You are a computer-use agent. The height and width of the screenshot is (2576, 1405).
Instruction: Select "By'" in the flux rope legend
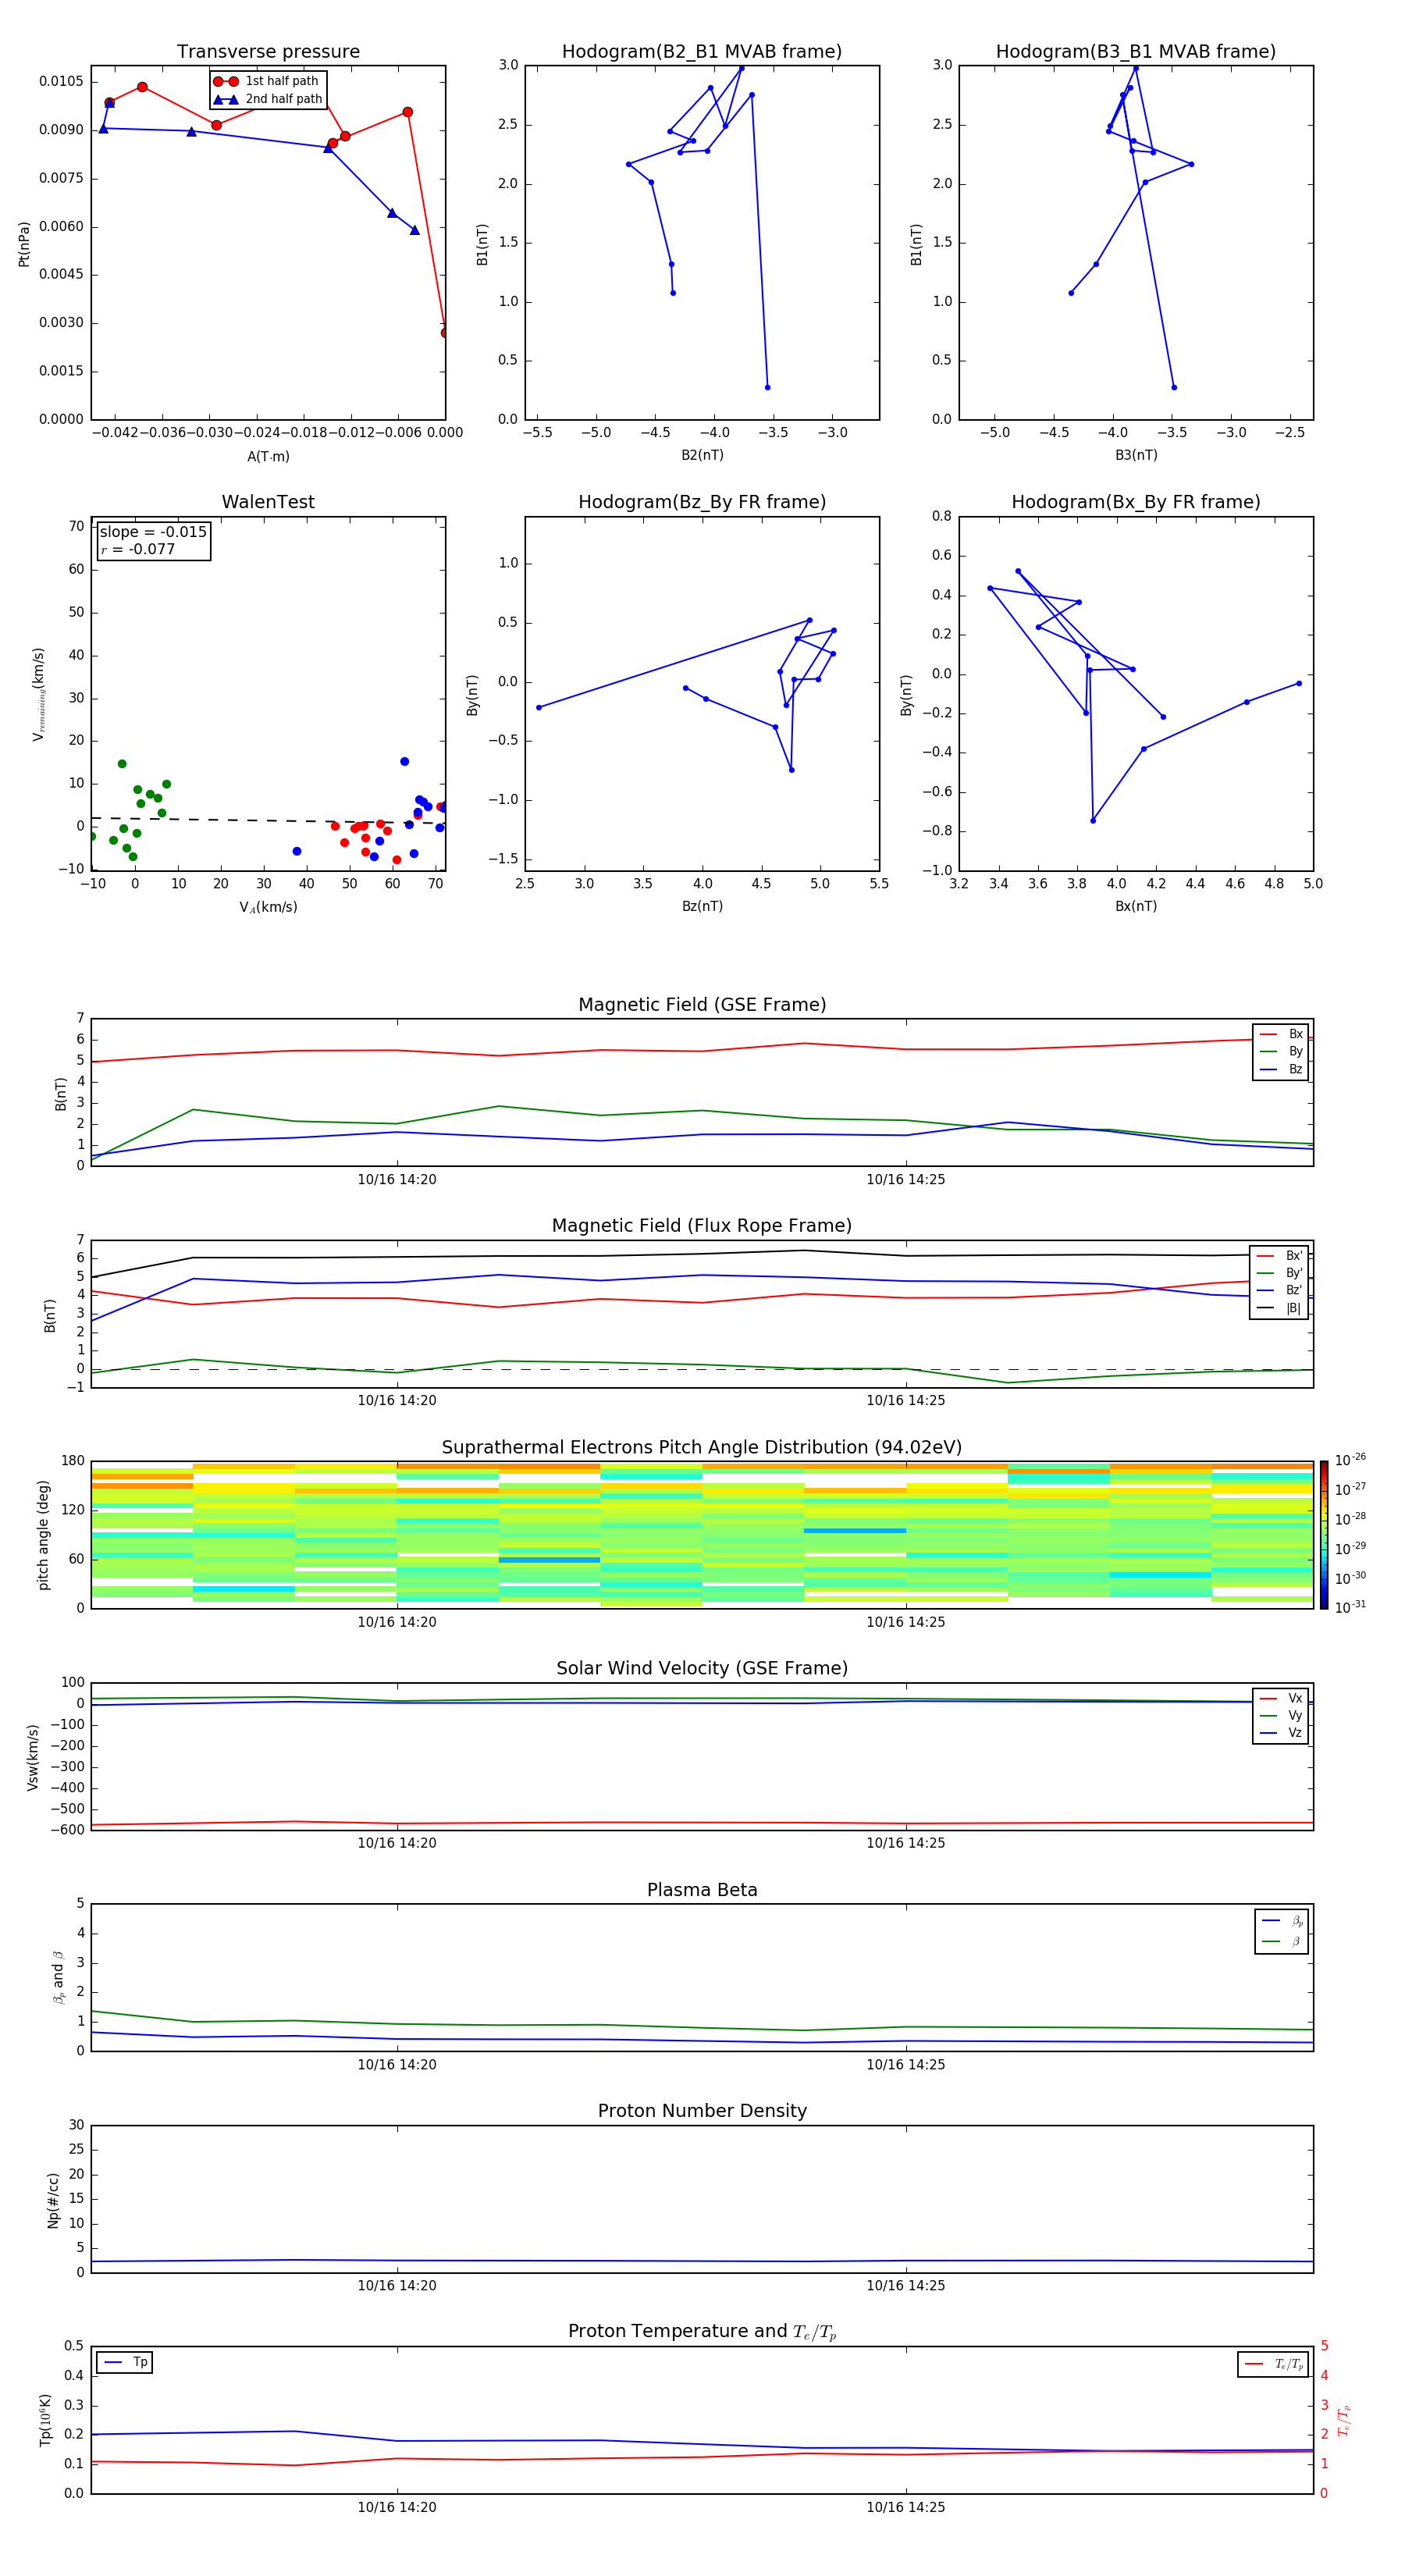tap(1280, 1273)
